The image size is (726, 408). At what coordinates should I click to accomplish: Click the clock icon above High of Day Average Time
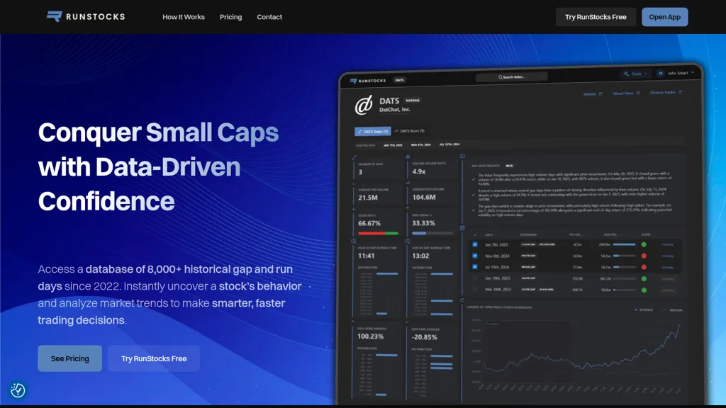pyautogui.click(x=353, y=241)
